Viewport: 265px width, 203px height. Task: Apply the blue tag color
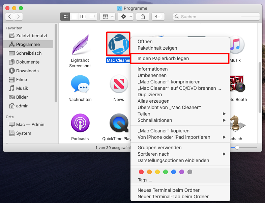pyautogui.click(x=174, y=172)
